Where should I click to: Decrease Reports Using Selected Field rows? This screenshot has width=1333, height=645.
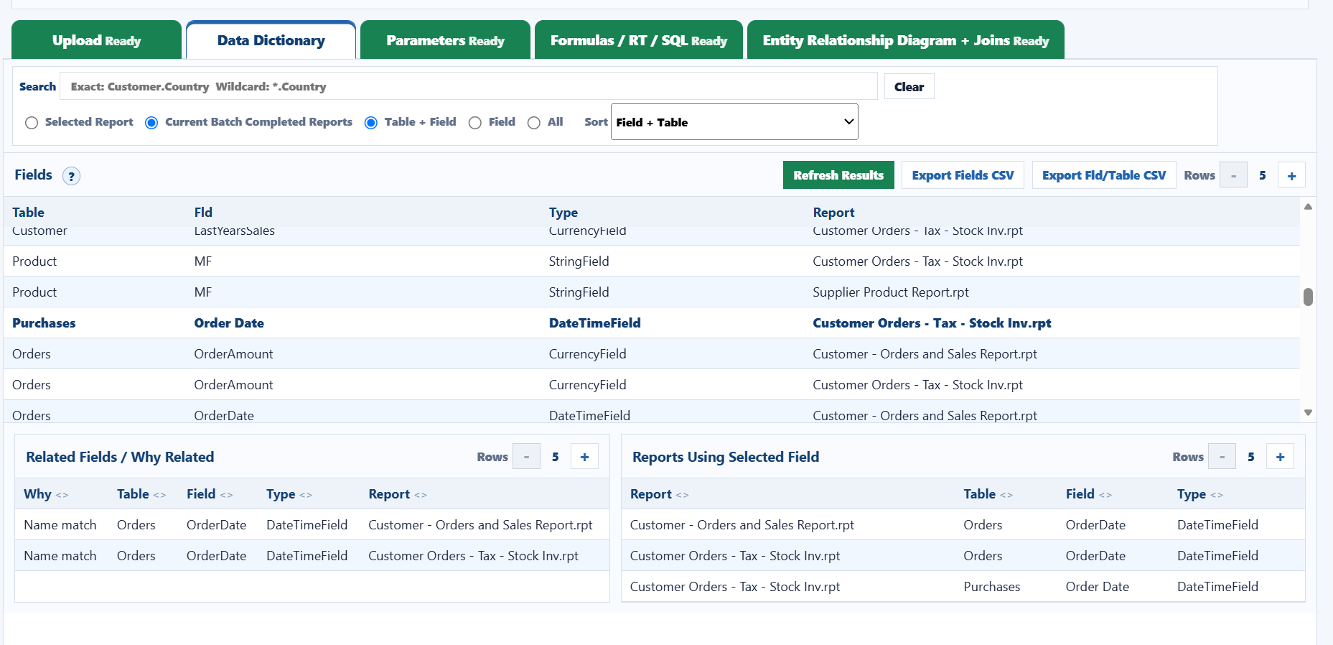[1222, 457]
